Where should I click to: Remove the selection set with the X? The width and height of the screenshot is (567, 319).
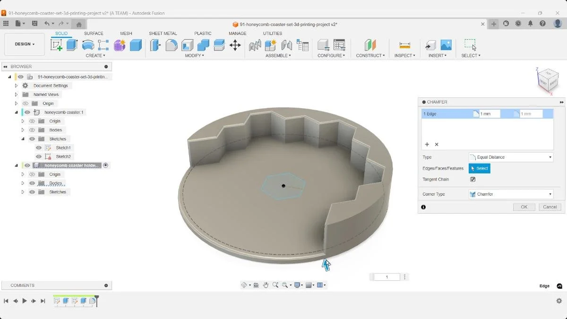tap(437, 145)
